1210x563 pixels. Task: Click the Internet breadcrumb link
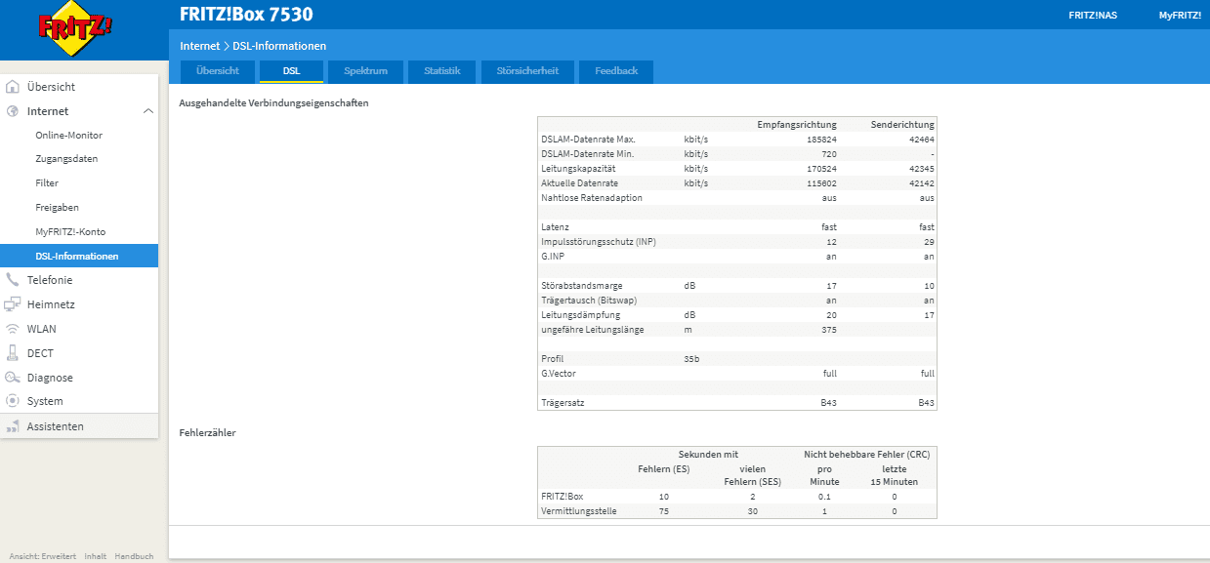pyautogui.click(x=200, y=46)
